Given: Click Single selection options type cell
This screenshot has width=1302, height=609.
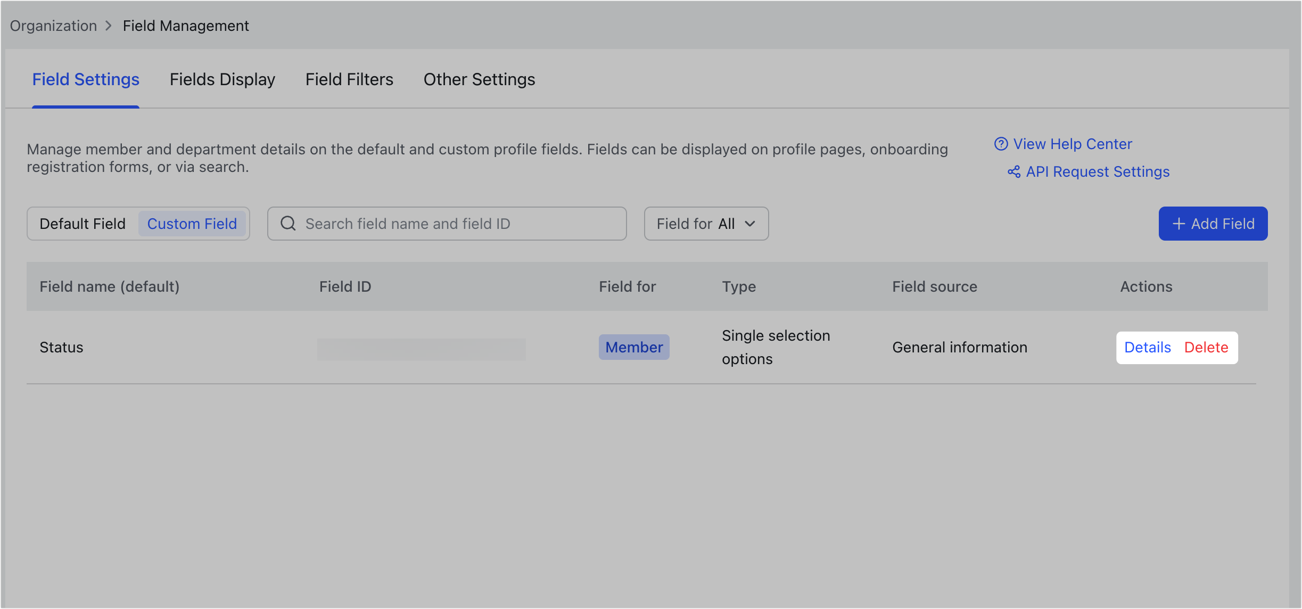Looking at the screenshot, I should (776, 347).
